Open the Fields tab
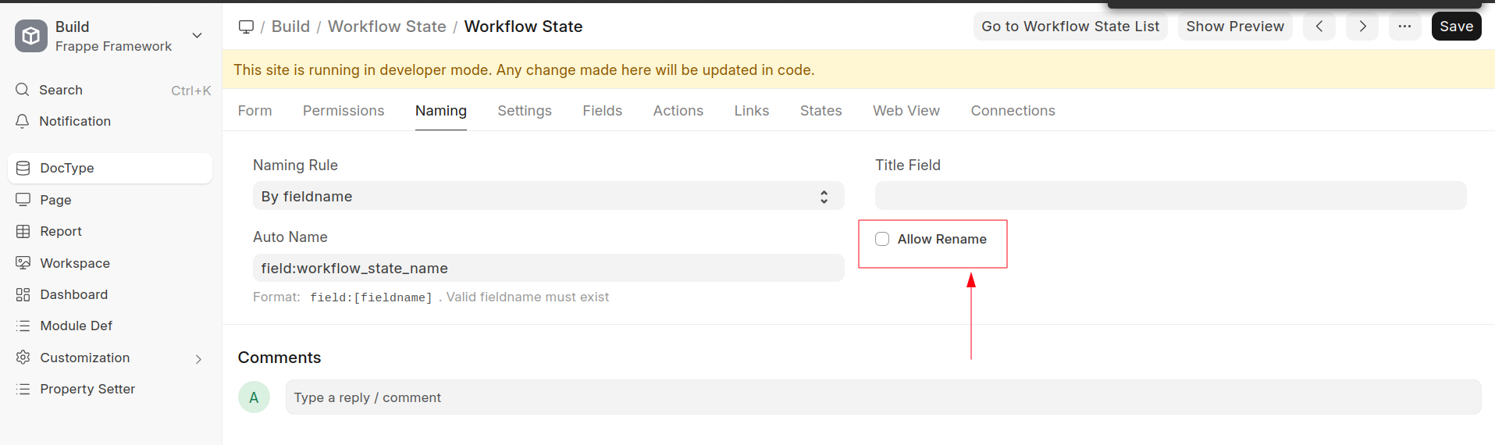Image resolution: width=1495 pixels, height=445 pixels. tap(602, 111)
